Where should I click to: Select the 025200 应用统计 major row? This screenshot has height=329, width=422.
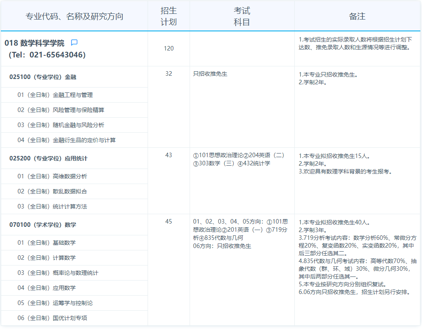(48, 158)
